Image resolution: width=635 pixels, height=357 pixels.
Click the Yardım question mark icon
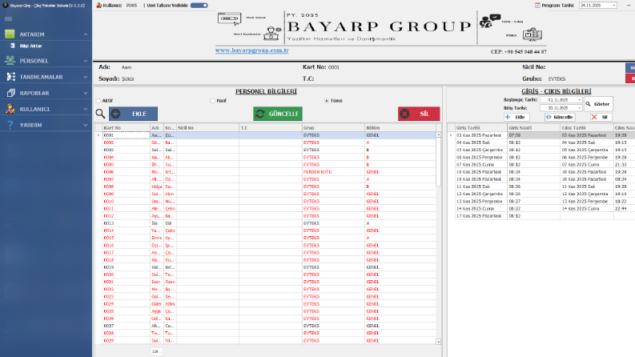[10, 125]
